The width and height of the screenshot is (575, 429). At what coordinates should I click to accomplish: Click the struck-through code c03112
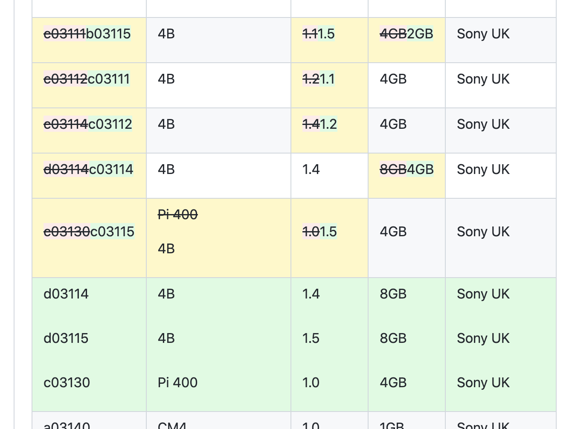click(x=65, y=79)
